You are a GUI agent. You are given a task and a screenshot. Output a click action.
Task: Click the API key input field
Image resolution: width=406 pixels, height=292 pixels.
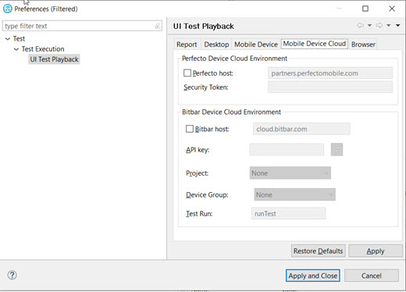tap(287, 149)
